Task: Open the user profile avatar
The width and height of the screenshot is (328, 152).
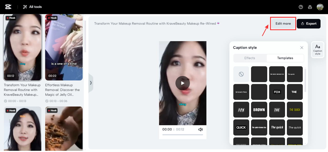Action: click(x=320, y=7)
